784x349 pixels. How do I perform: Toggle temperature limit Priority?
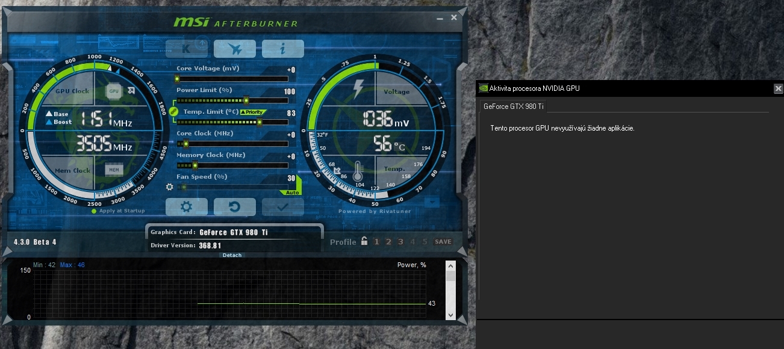253,112
